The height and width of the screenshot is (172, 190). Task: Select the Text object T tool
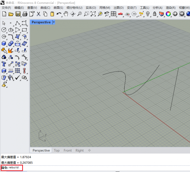click(x=4, y=64)
